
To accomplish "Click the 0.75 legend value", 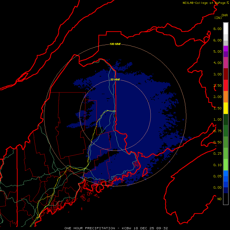I will 217,131.
